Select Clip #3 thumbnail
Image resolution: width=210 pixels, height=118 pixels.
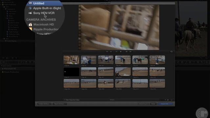pyautogui.click(x=106, y=60)
